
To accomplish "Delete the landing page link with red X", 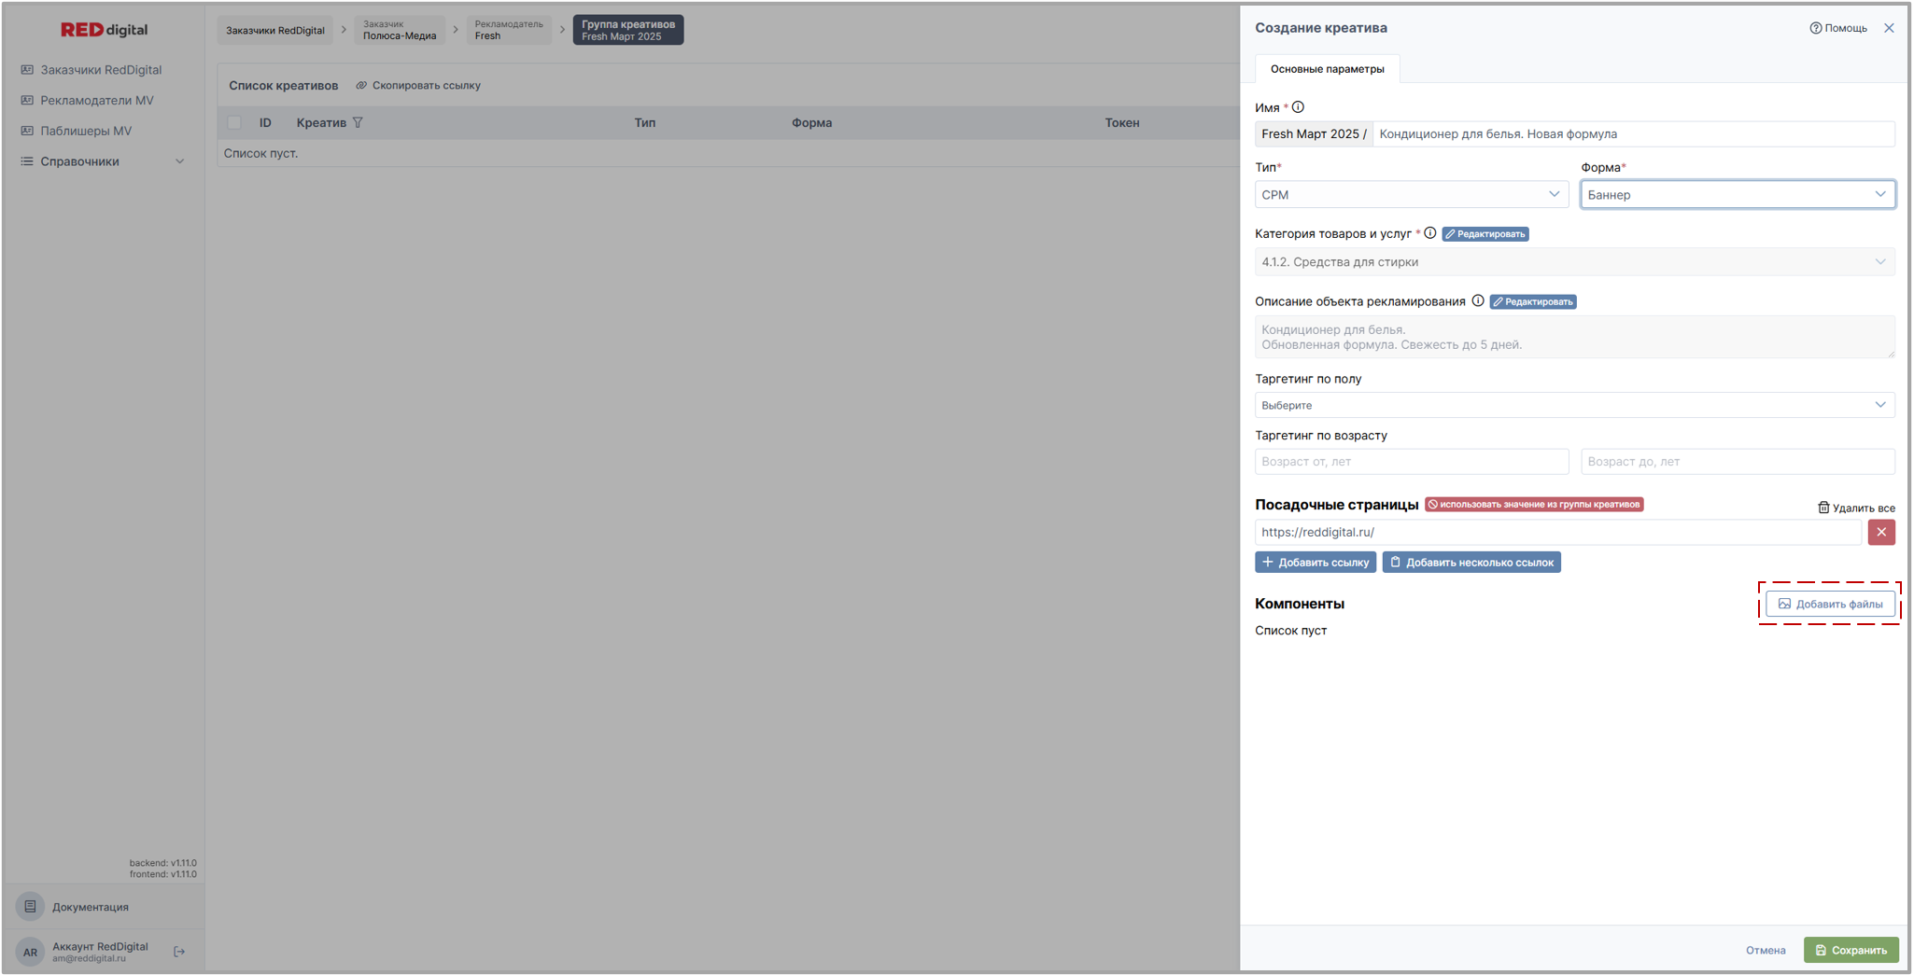I will (1880, 532).
